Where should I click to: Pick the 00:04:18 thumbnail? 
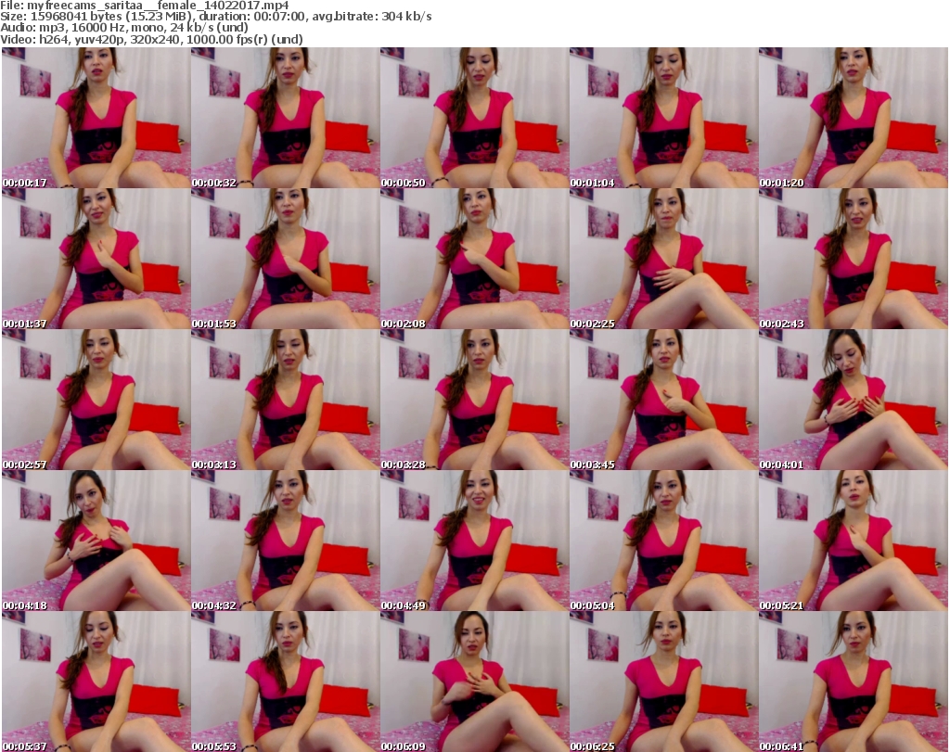coord(96,541)
